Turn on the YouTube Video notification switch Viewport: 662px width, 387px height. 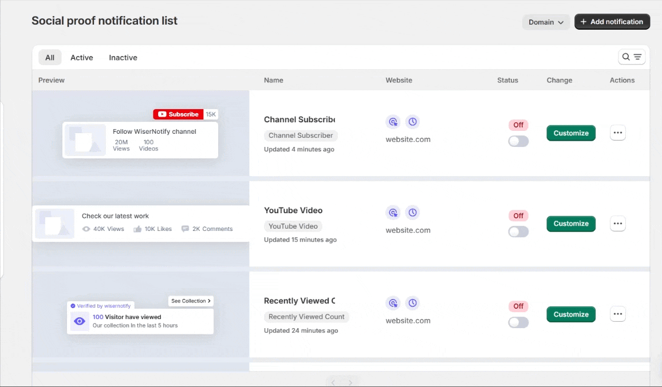(518, 232)
